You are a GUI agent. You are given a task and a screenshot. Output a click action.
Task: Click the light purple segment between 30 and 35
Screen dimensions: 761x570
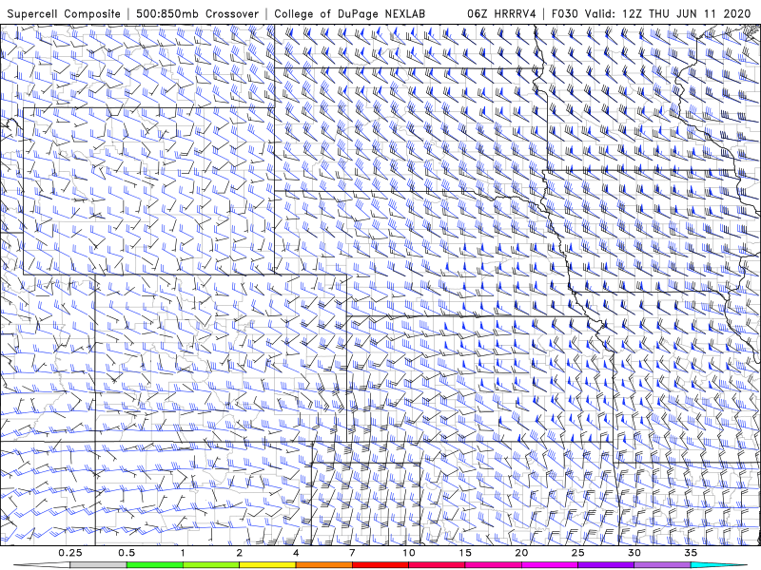click(662, 565)
